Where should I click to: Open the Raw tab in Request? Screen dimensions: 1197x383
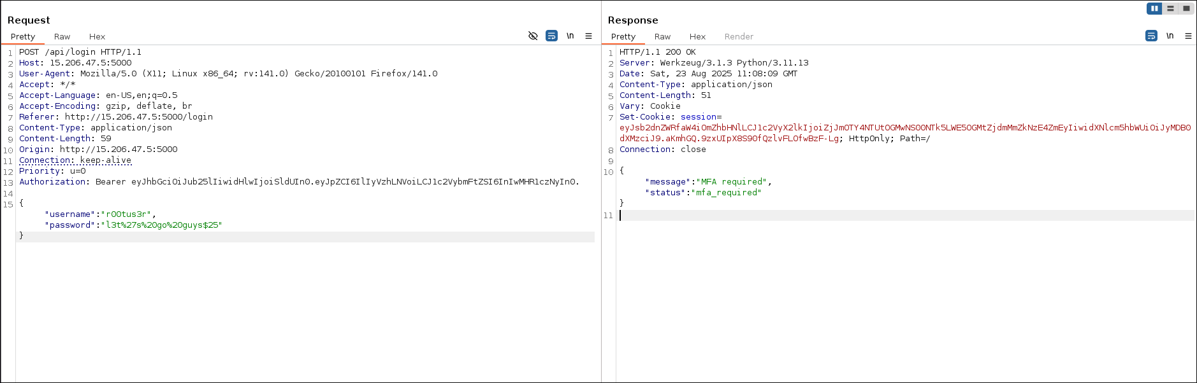pyautogui.click(x=62, y=37)
